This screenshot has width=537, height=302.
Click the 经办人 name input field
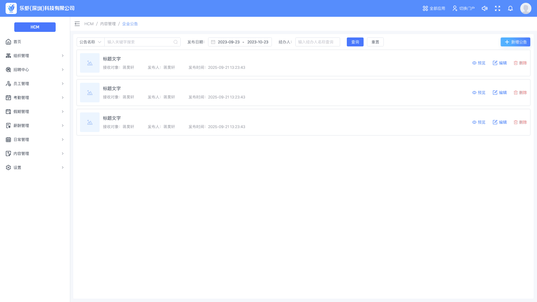(x=317, y=42)
